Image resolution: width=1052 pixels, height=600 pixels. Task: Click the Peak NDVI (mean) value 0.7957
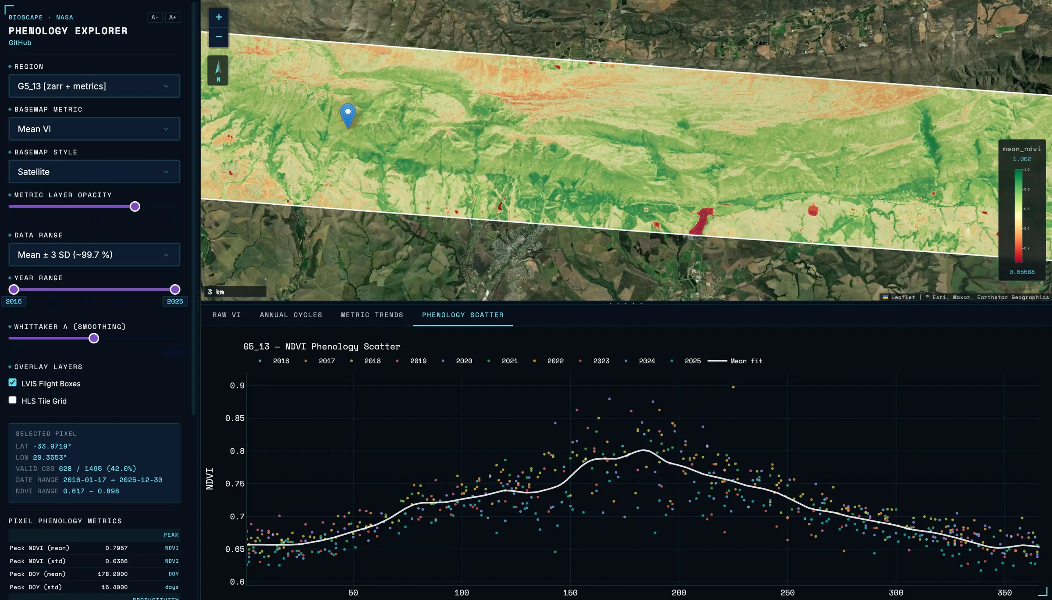tap(116, 548)
